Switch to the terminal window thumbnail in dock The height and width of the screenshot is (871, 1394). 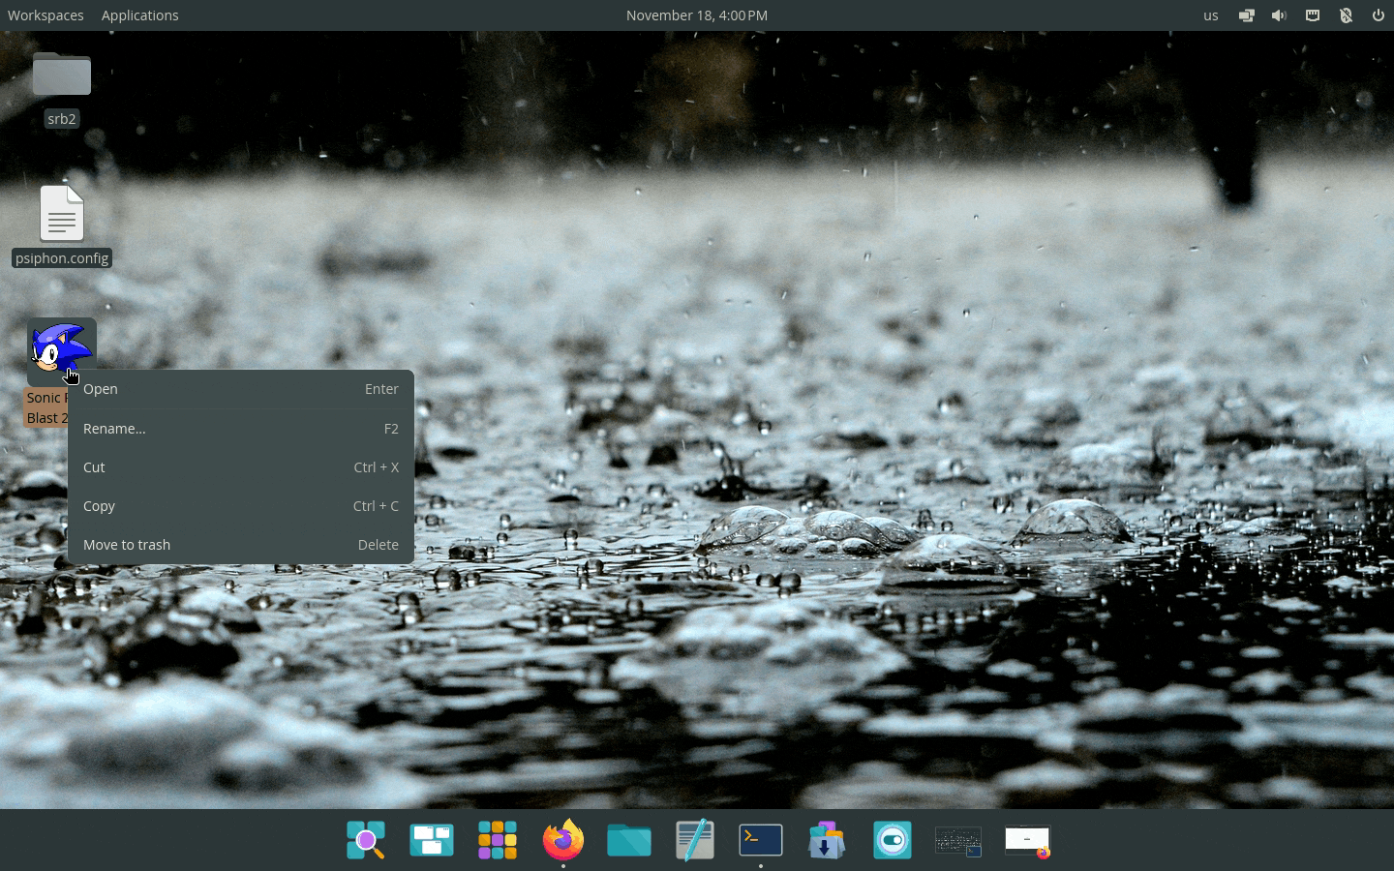click(x=958, y=841)
